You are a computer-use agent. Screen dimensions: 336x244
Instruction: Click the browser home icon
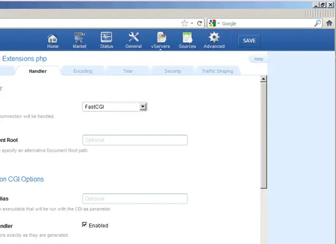click(329, 23)
